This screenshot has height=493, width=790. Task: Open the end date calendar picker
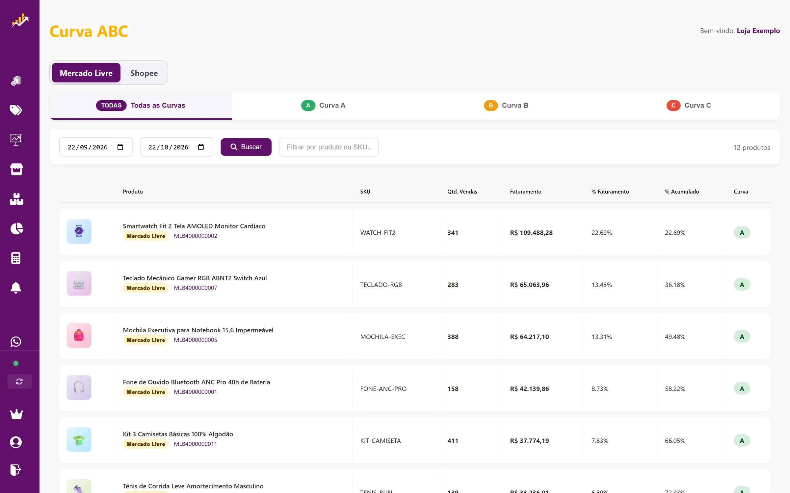(201, 147)
